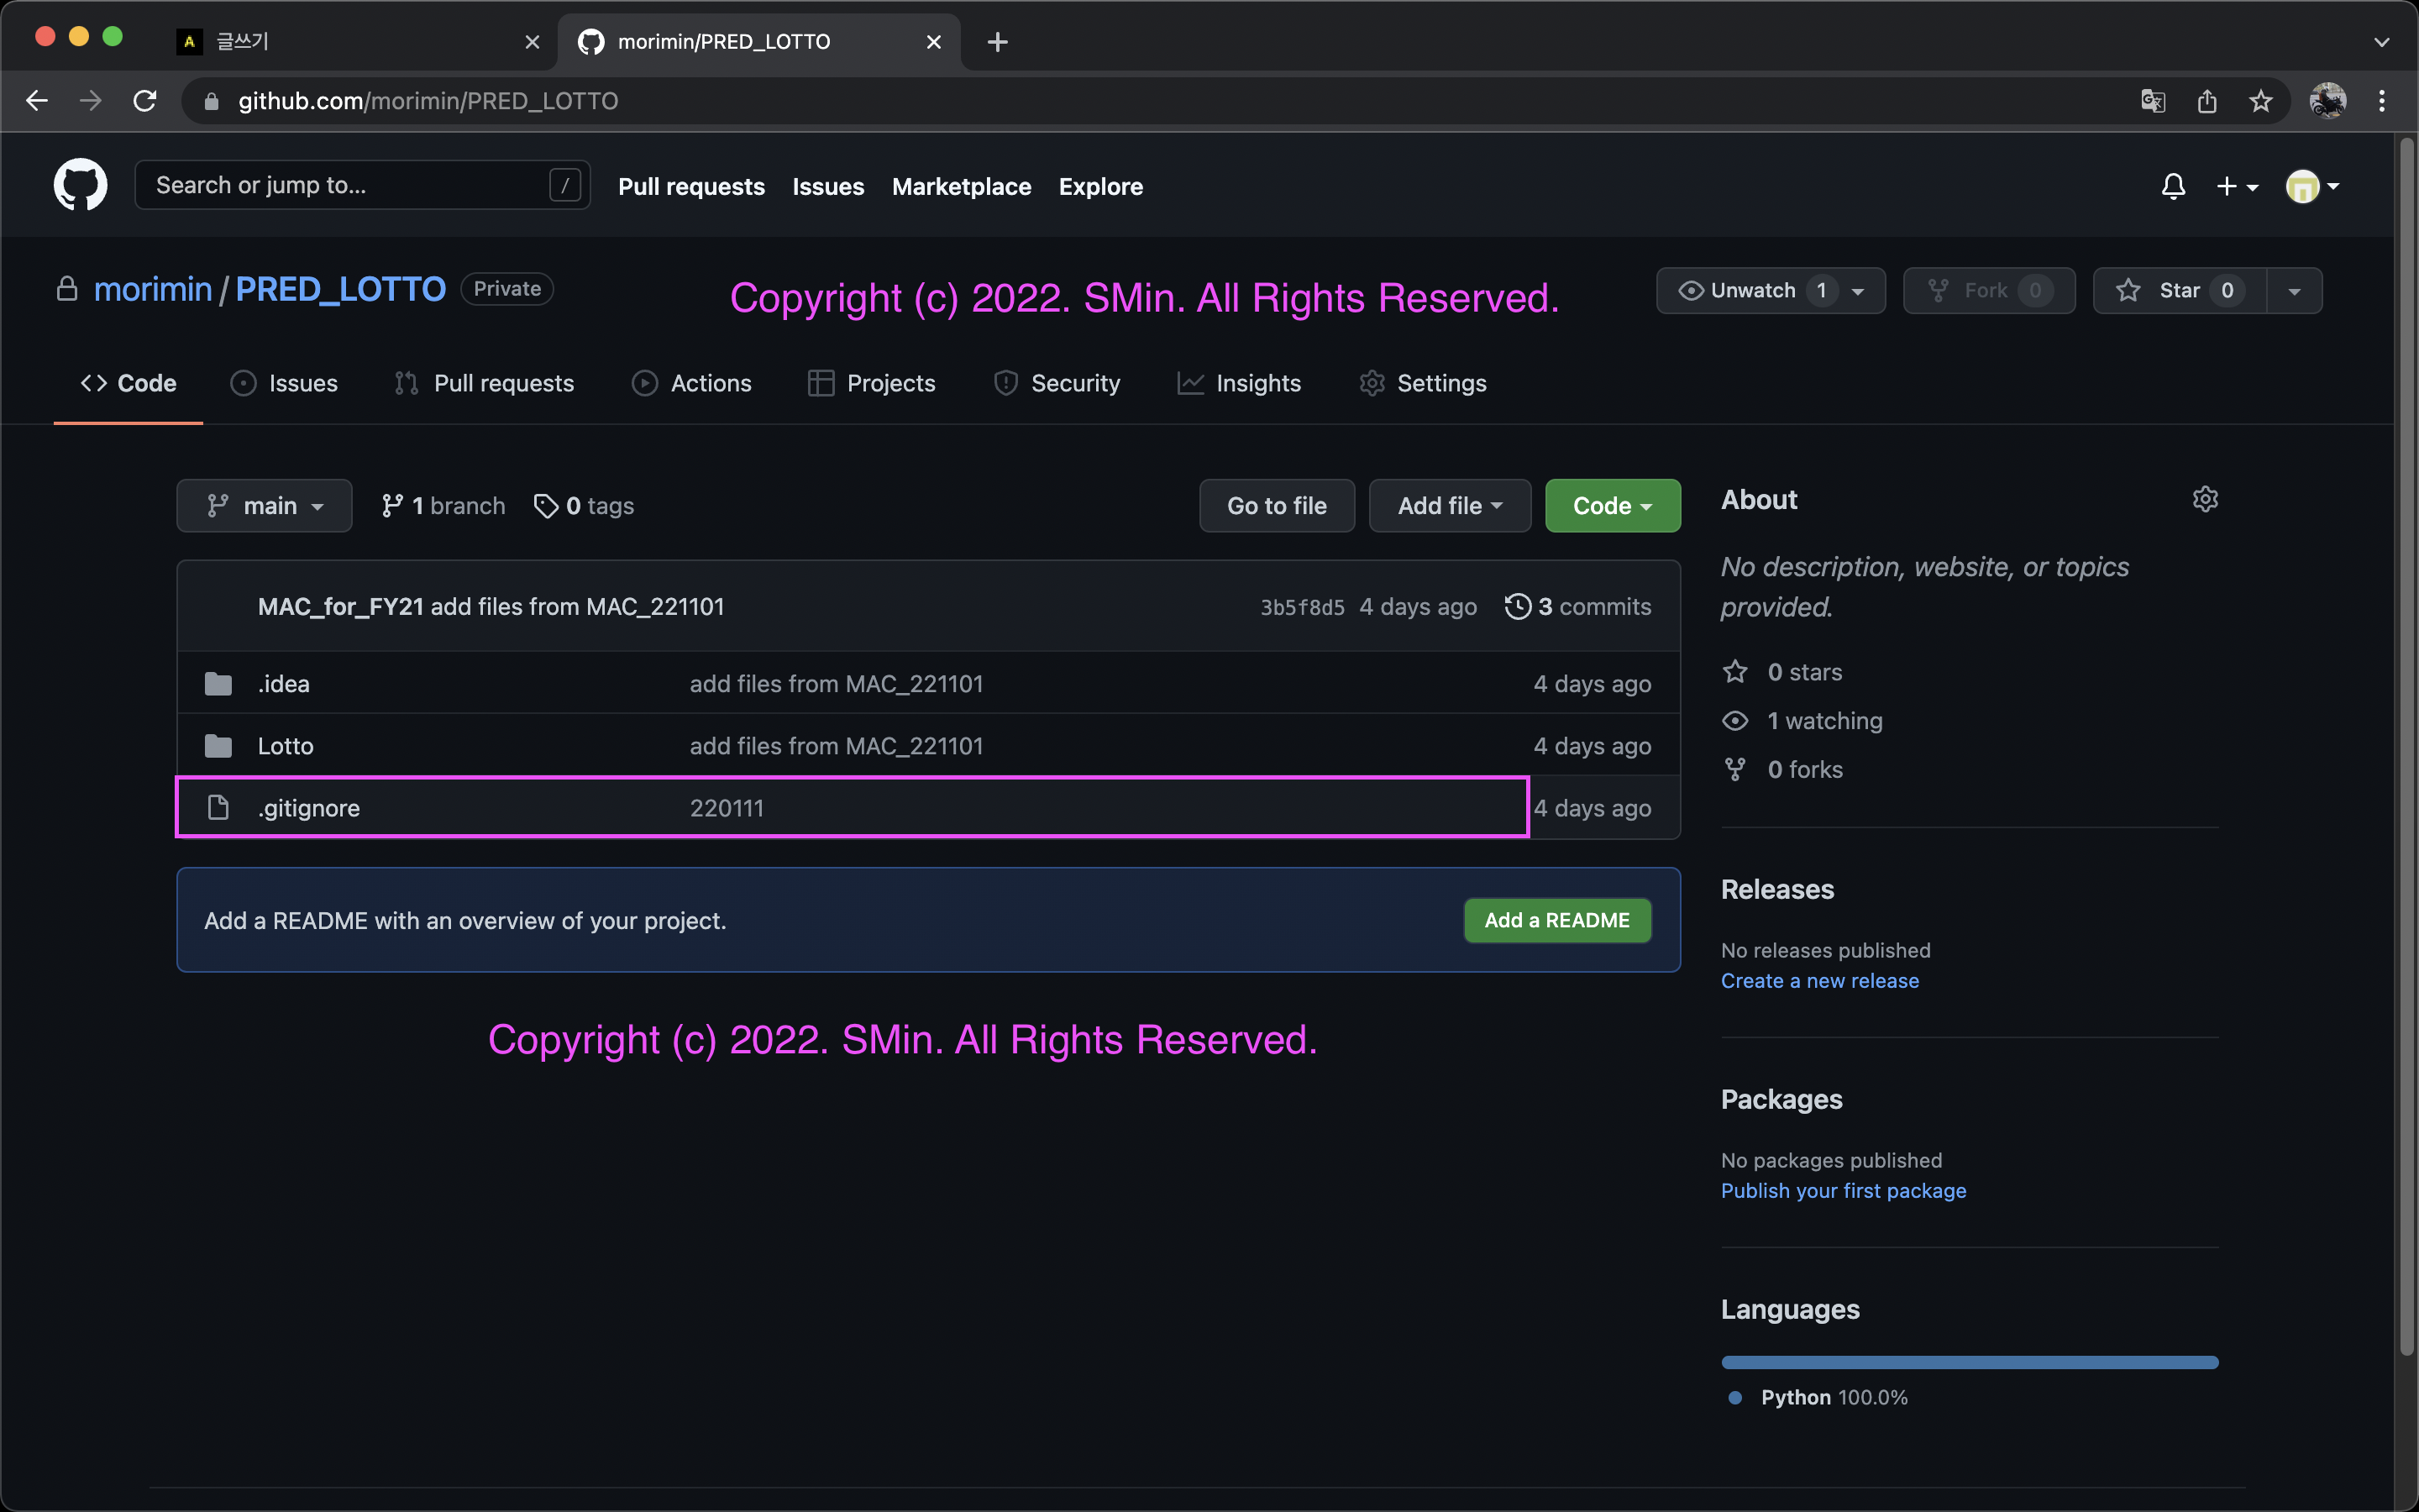
Task: Open the green Code dropdown
Action: (1611, 506)
